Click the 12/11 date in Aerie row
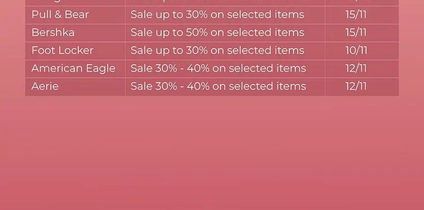 tap(356, 86)
